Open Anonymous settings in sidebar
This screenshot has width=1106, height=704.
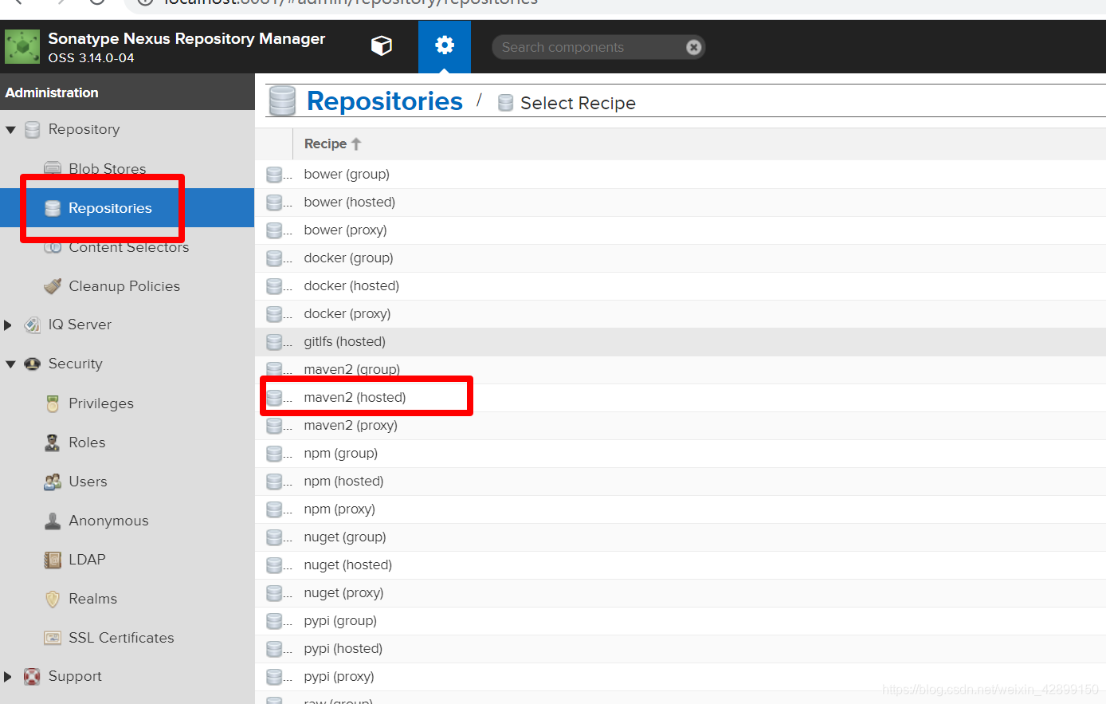tap(108, 521)
